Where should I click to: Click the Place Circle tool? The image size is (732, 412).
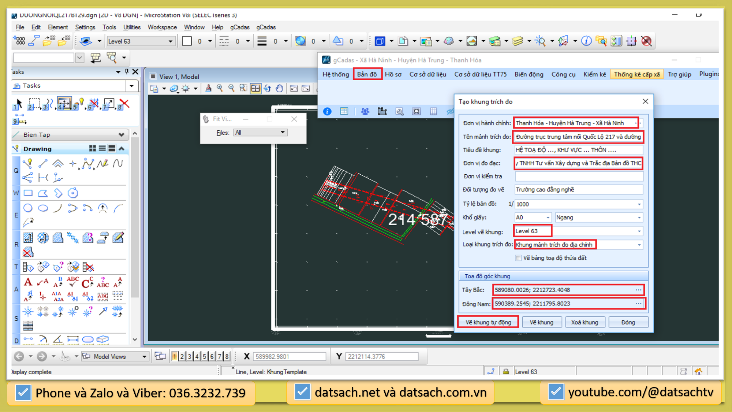click(28, 208)
